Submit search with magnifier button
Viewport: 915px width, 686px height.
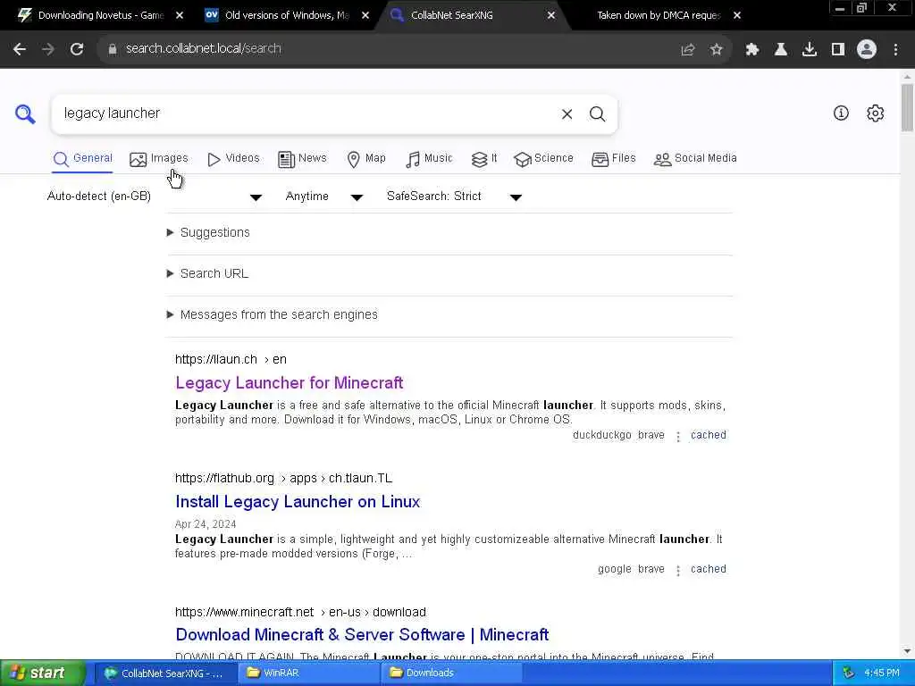(597, 113)
